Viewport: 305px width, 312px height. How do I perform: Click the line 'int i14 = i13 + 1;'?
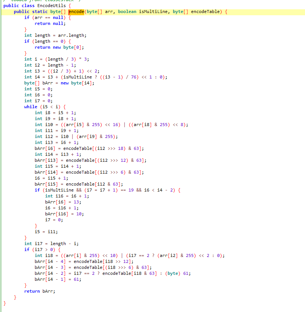pos(58,154)
